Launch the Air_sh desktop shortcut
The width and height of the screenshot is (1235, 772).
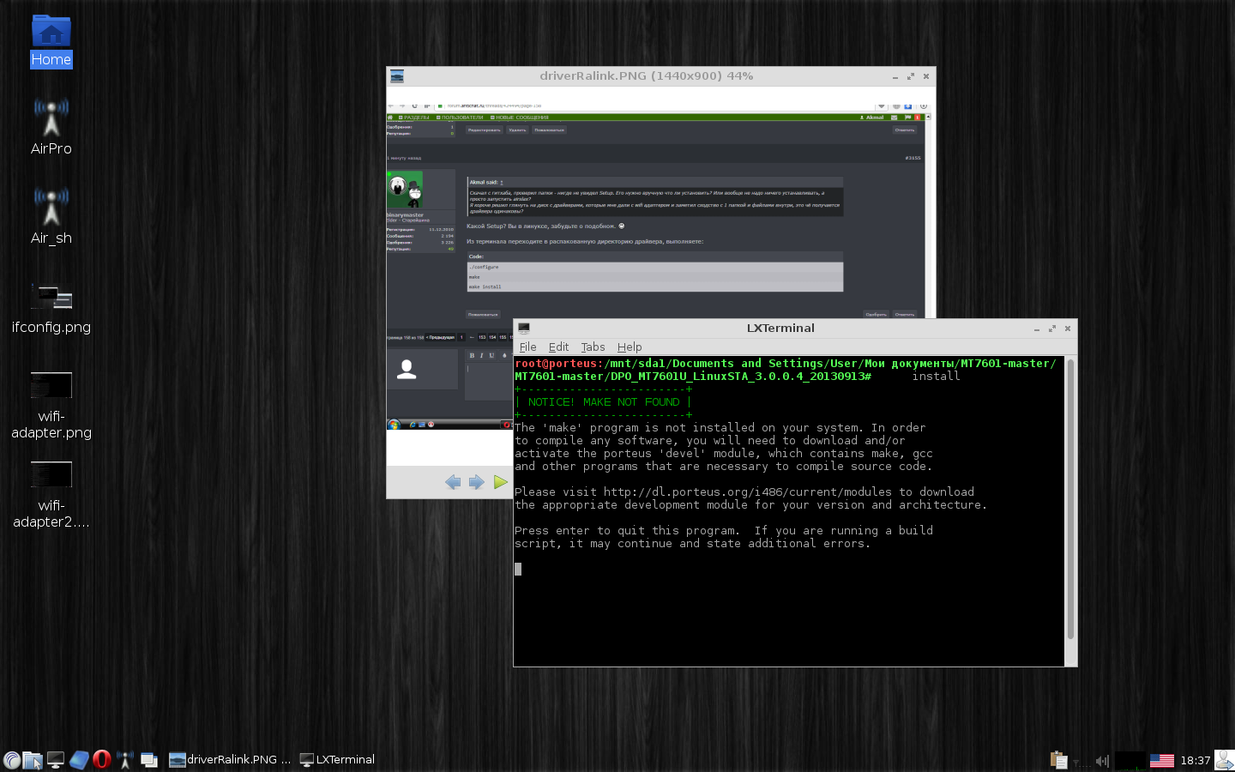[x=51, y=216]
